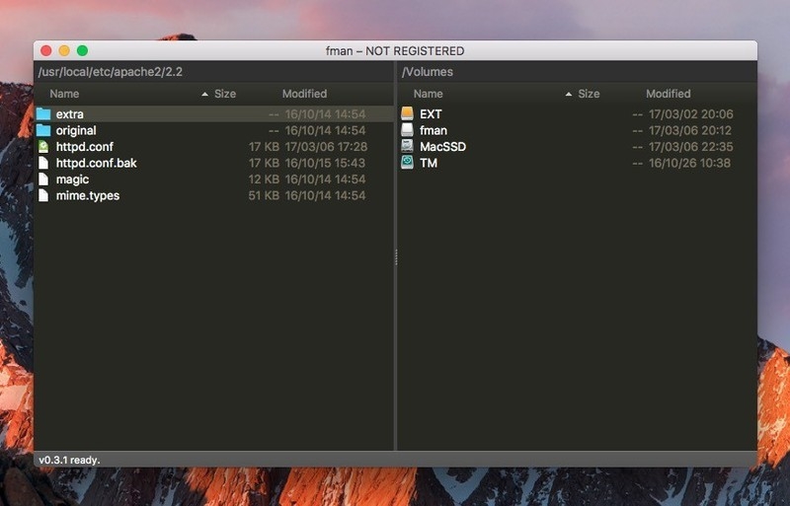Click the httpd.conf.bak file icon

[43, 163]
